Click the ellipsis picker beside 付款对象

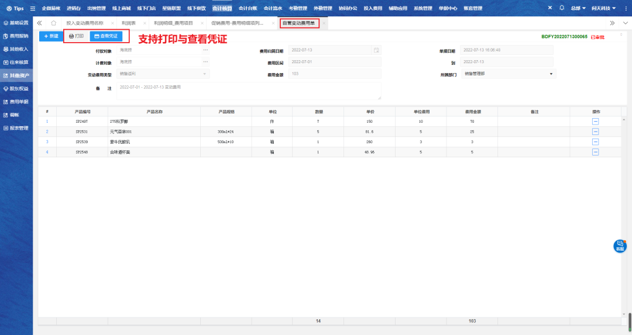205,50
